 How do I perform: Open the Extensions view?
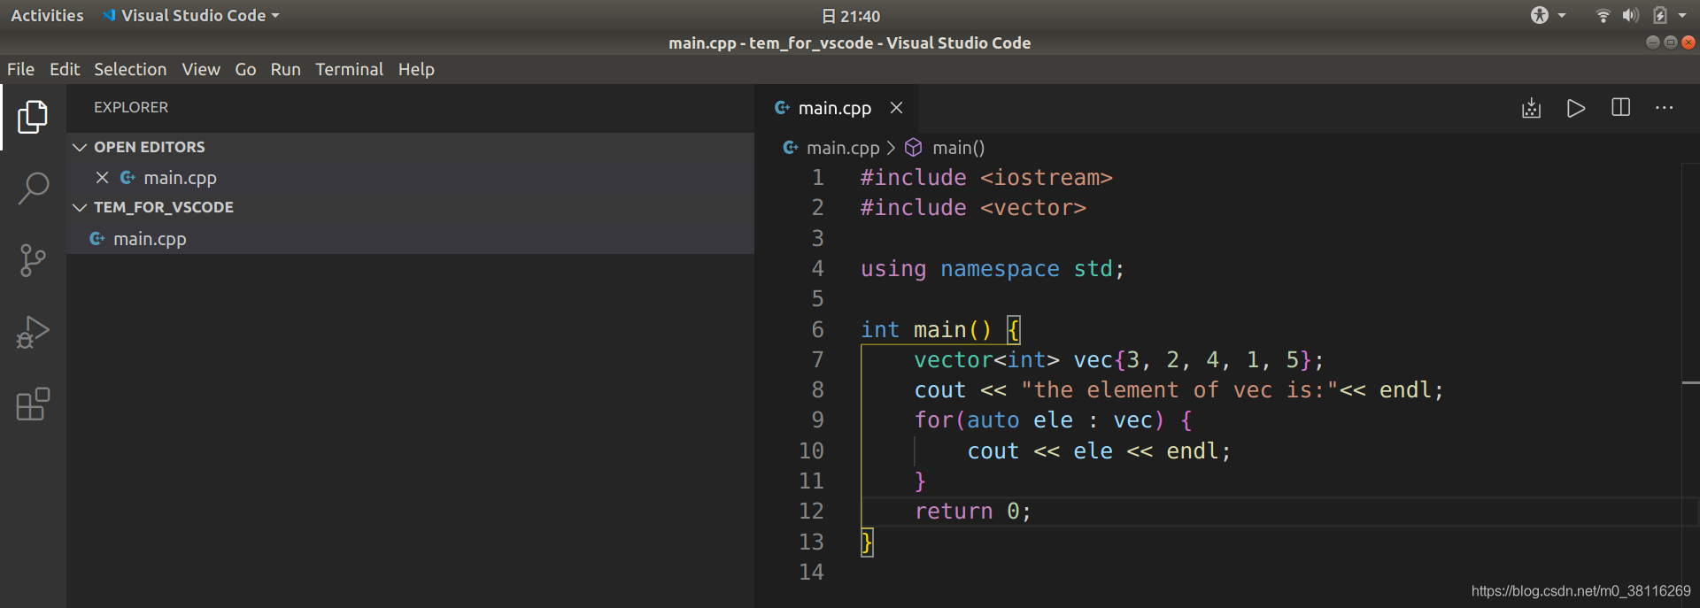click(33, 404)
